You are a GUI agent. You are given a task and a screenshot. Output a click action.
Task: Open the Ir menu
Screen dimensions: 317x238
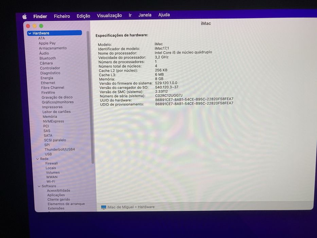[x=130, y=15]
